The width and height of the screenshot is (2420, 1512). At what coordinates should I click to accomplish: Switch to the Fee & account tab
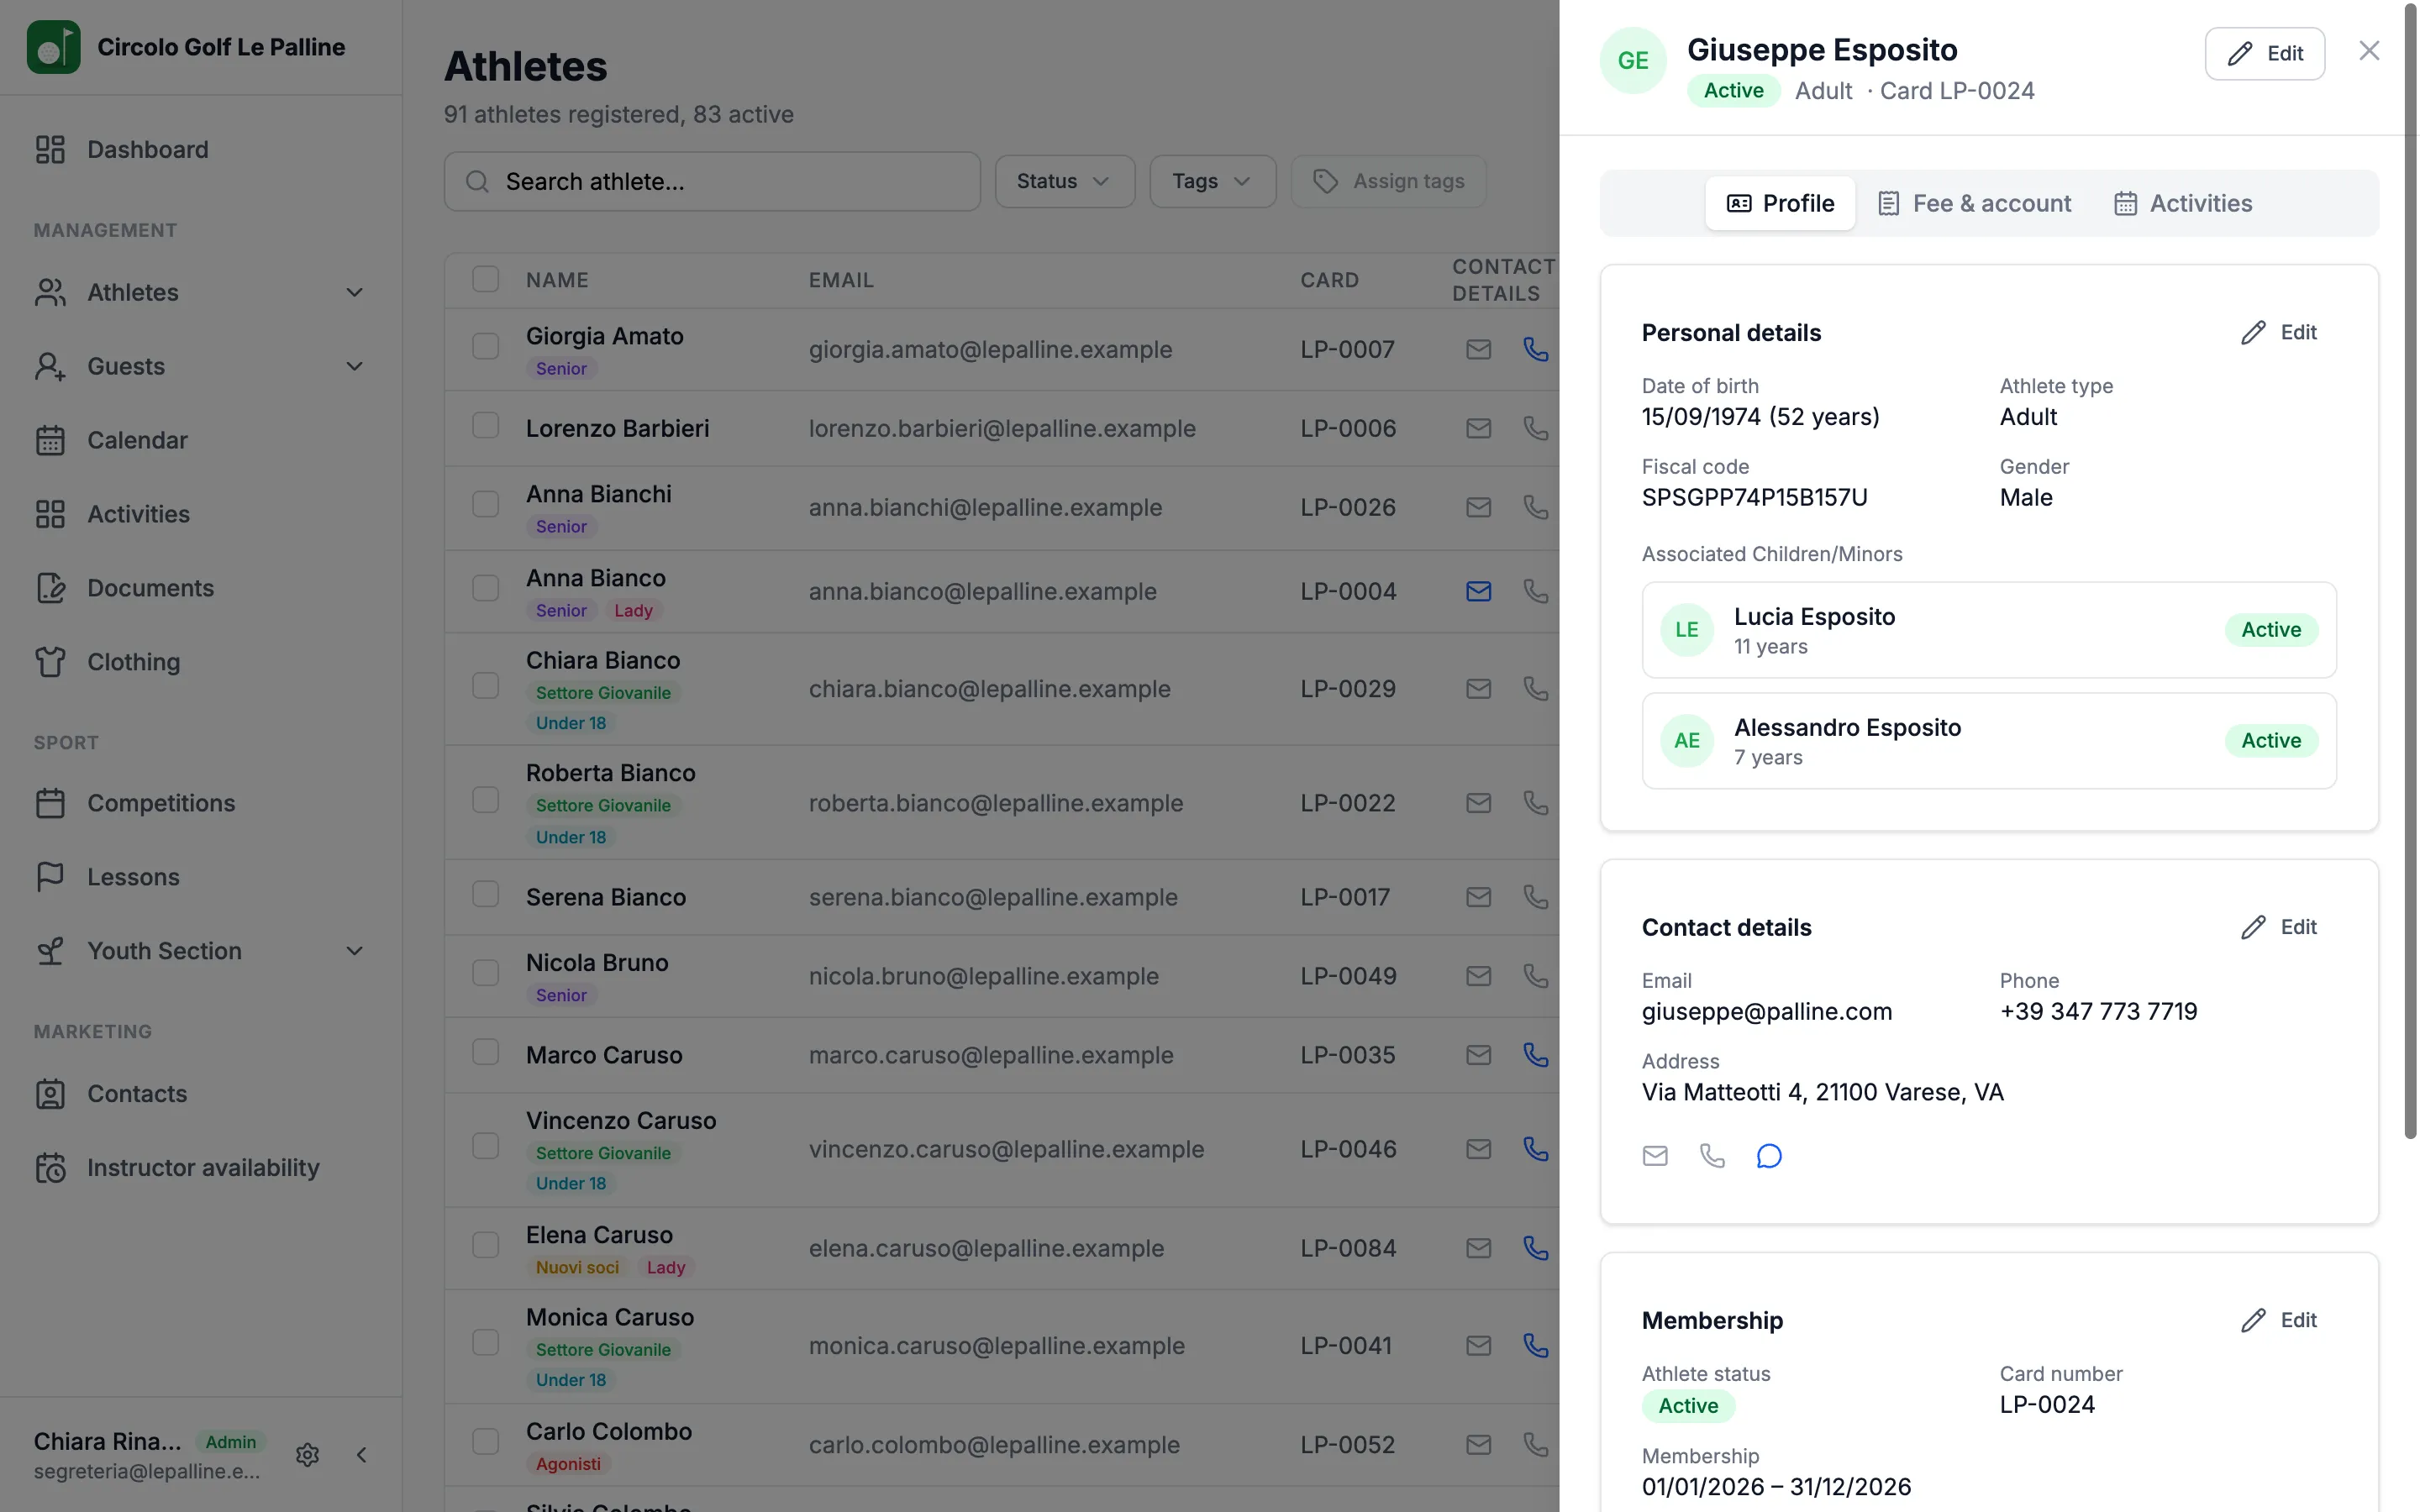pyautogui.click(x=1975, y=203)
